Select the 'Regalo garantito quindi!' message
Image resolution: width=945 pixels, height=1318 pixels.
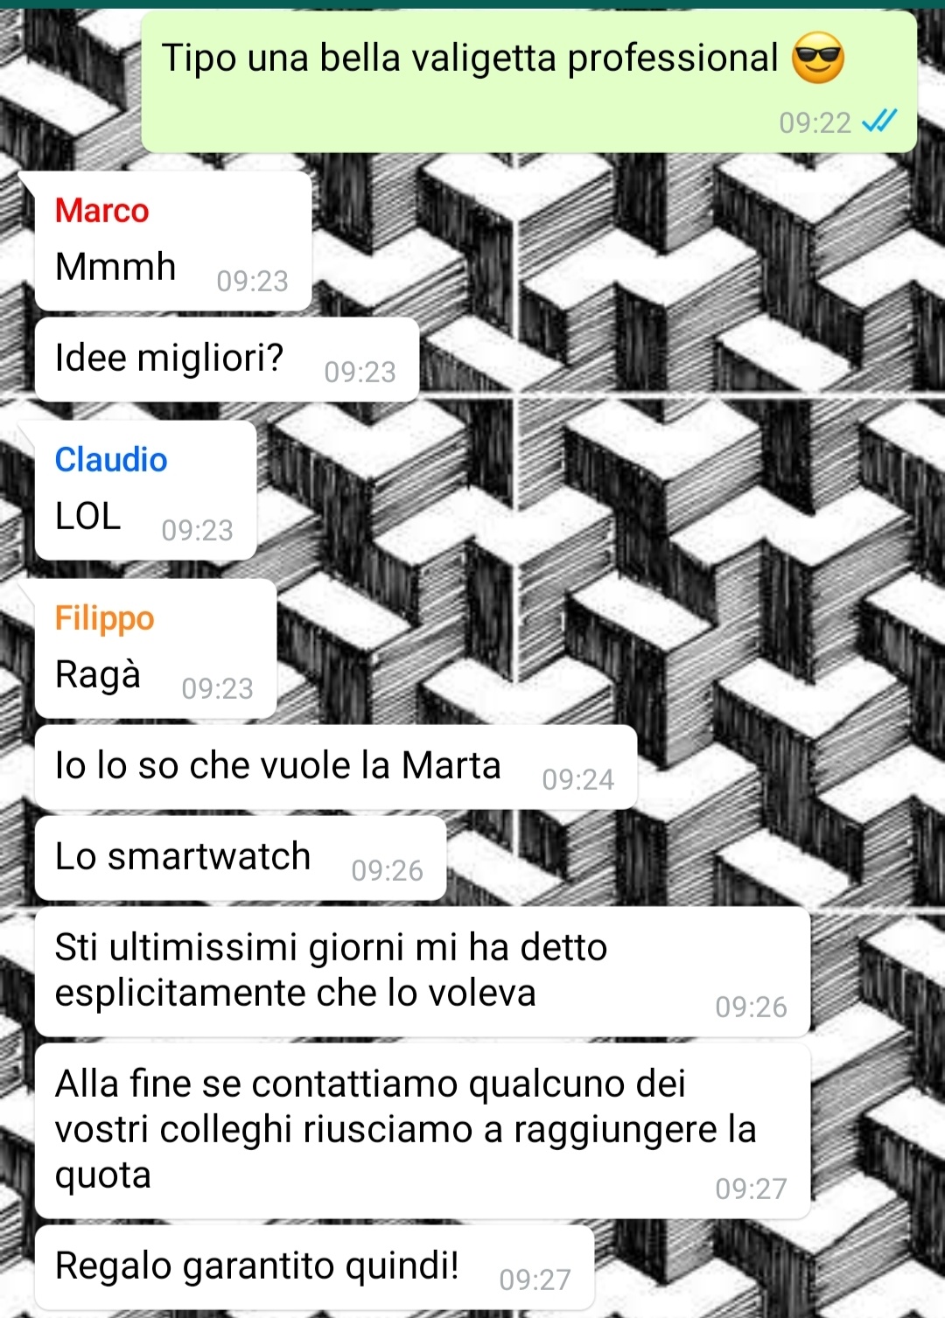(x=315, y=1267)
